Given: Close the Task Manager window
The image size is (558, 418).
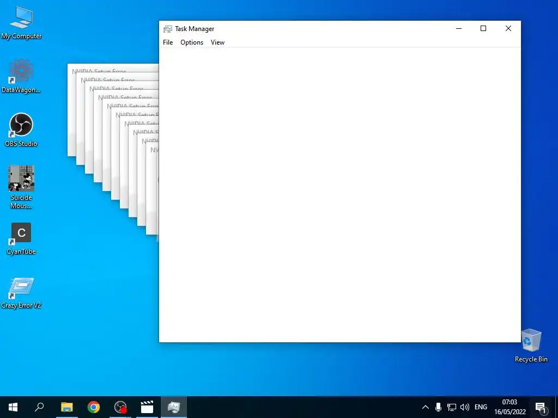Looking at the screenshot, I should click(508, 28).
